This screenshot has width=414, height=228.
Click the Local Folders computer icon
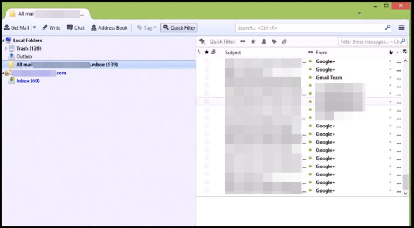(9, 40)
